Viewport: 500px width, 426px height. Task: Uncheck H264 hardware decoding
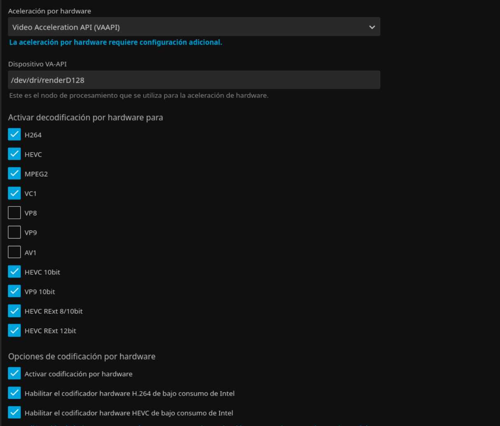coord(14,135)
